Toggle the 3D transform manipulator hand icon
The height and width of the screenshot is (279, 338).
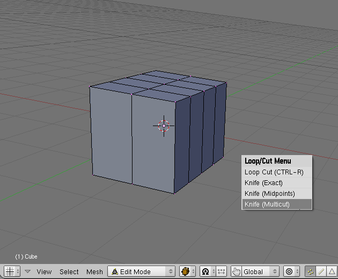click(236, 271)
